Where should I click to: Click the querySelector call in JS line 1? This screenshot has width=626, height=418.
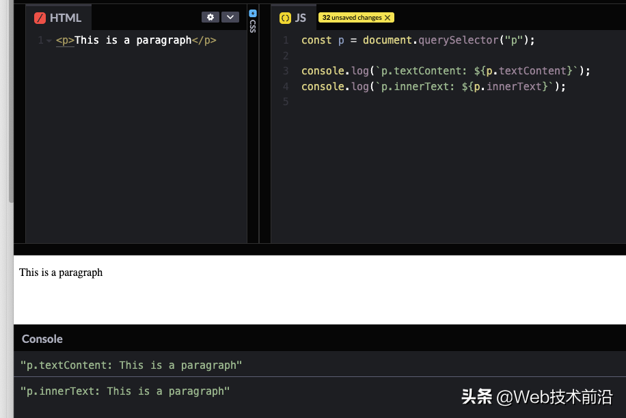pyautogui.click(x=459, y=40)
